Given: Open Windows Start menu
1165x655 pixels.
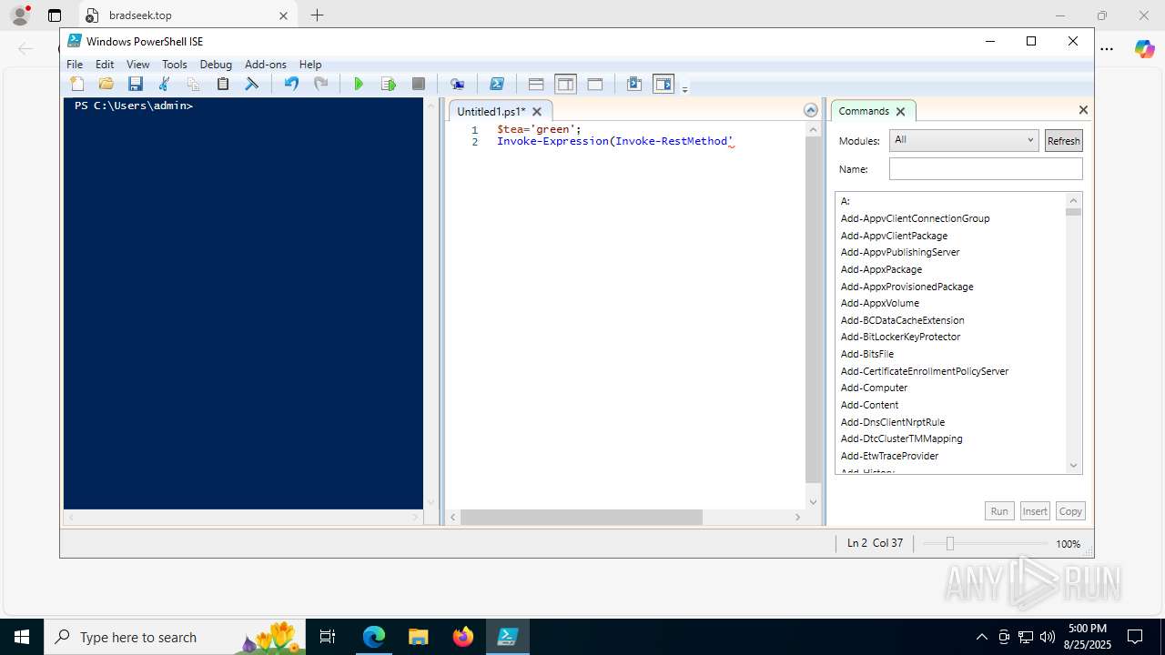Looking at the screenshot, I should tap(22, 637).
